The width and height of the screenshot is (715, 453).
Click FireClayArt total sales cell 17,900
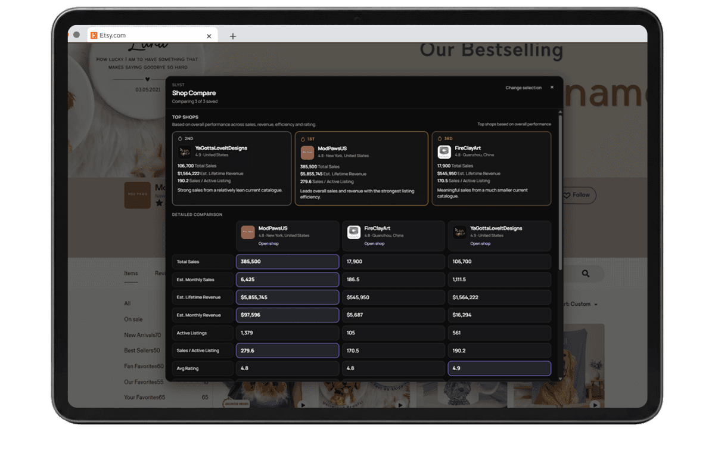(x=394, y=262)
